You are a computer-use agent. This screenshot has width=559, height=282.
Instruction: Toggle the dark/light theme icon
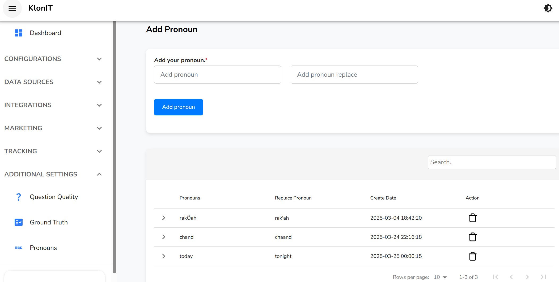548,8
